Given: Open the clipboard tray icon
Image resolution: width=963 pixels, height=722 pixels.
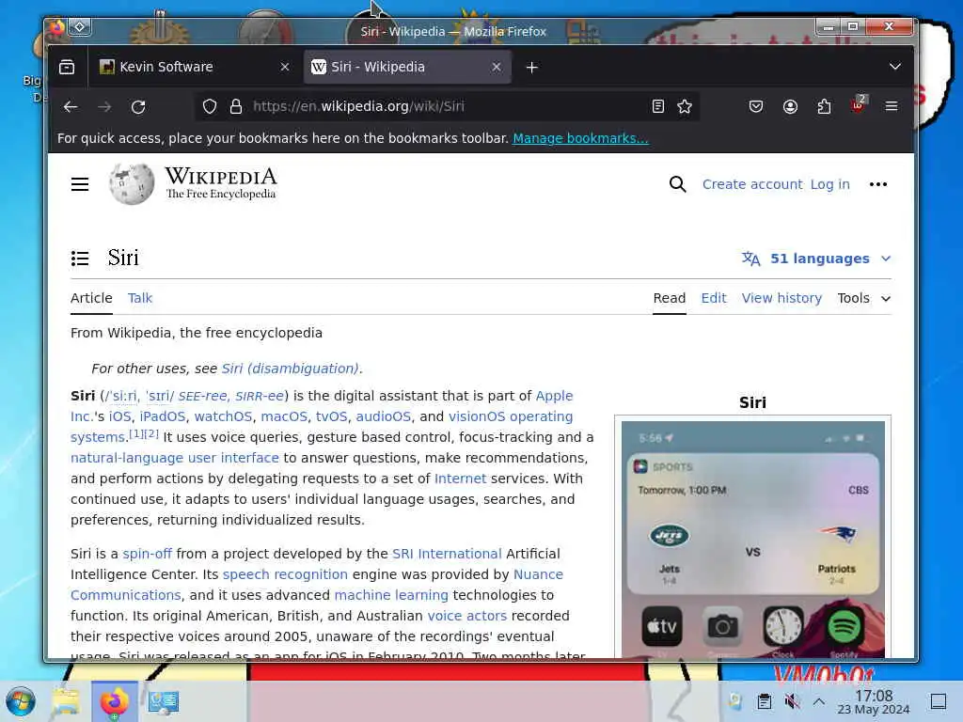Looking at the screenshot, I should point(765,701).
